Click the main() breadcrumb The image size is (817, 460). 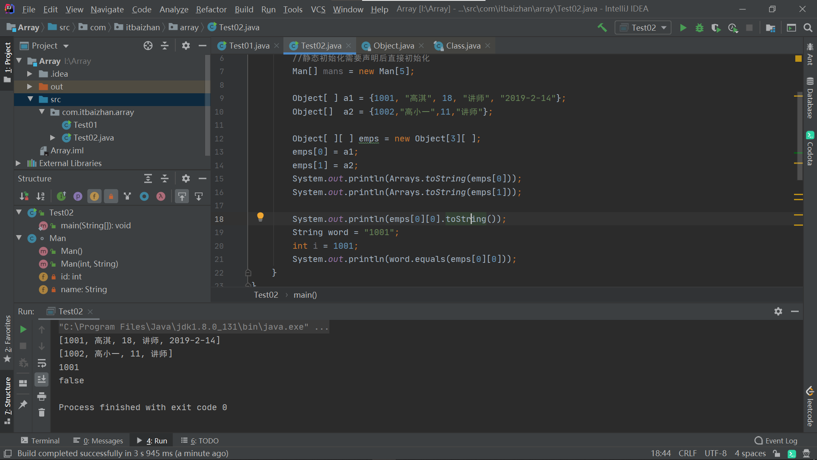305,295
